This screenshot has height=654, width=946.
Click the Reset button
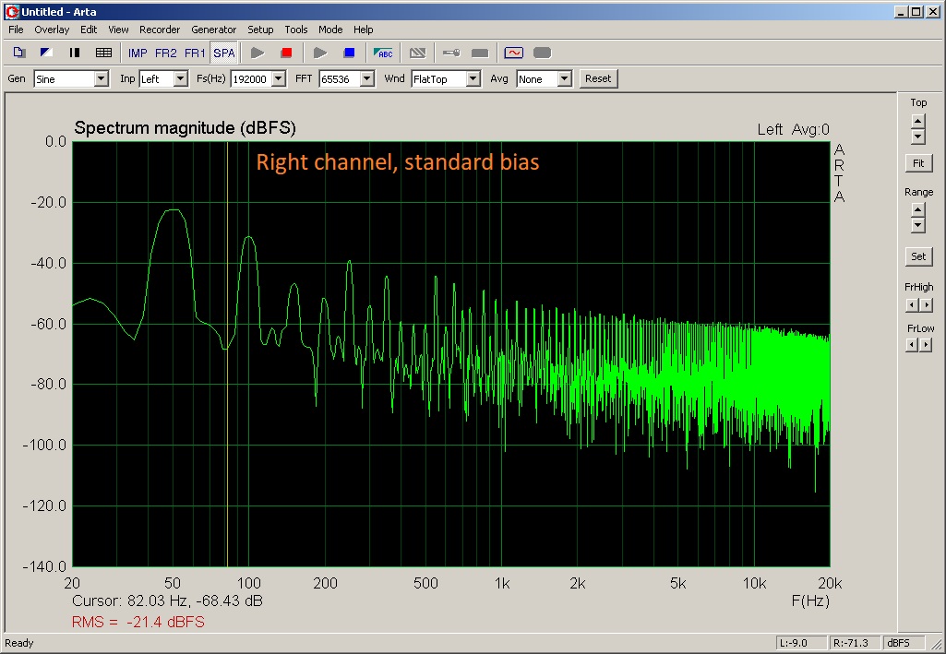(x=598, y=78)
